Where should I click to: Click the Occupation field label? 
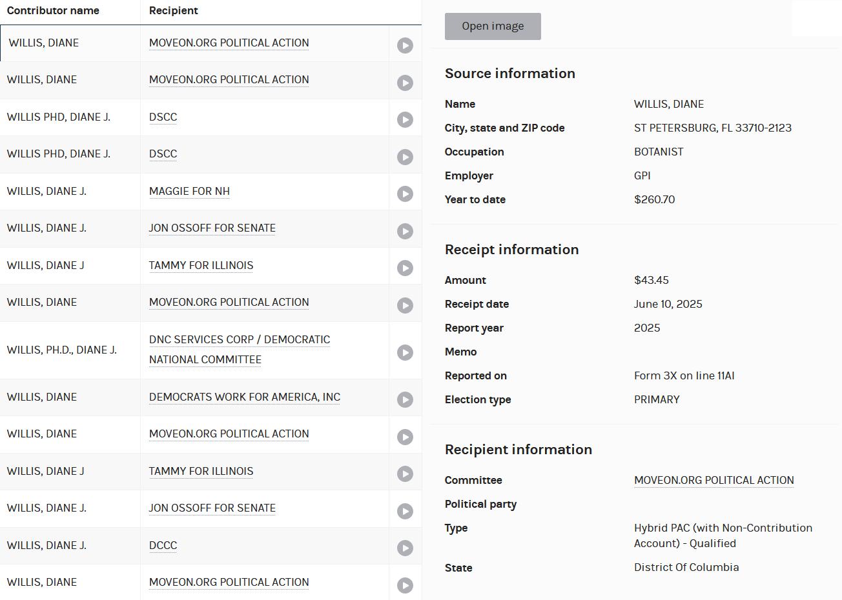point(475,152)
